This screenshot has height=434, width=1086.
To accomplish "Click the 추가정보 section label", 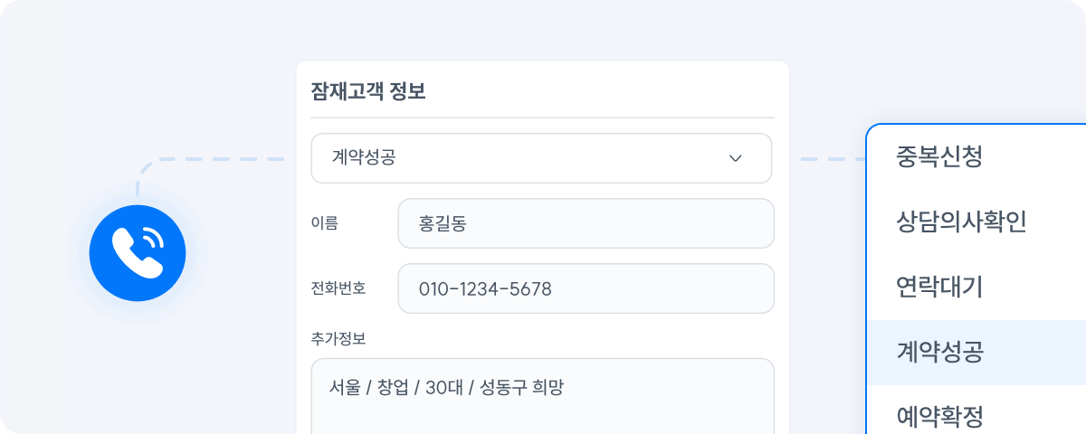I will pyautogui.click(x=338, y=339).
